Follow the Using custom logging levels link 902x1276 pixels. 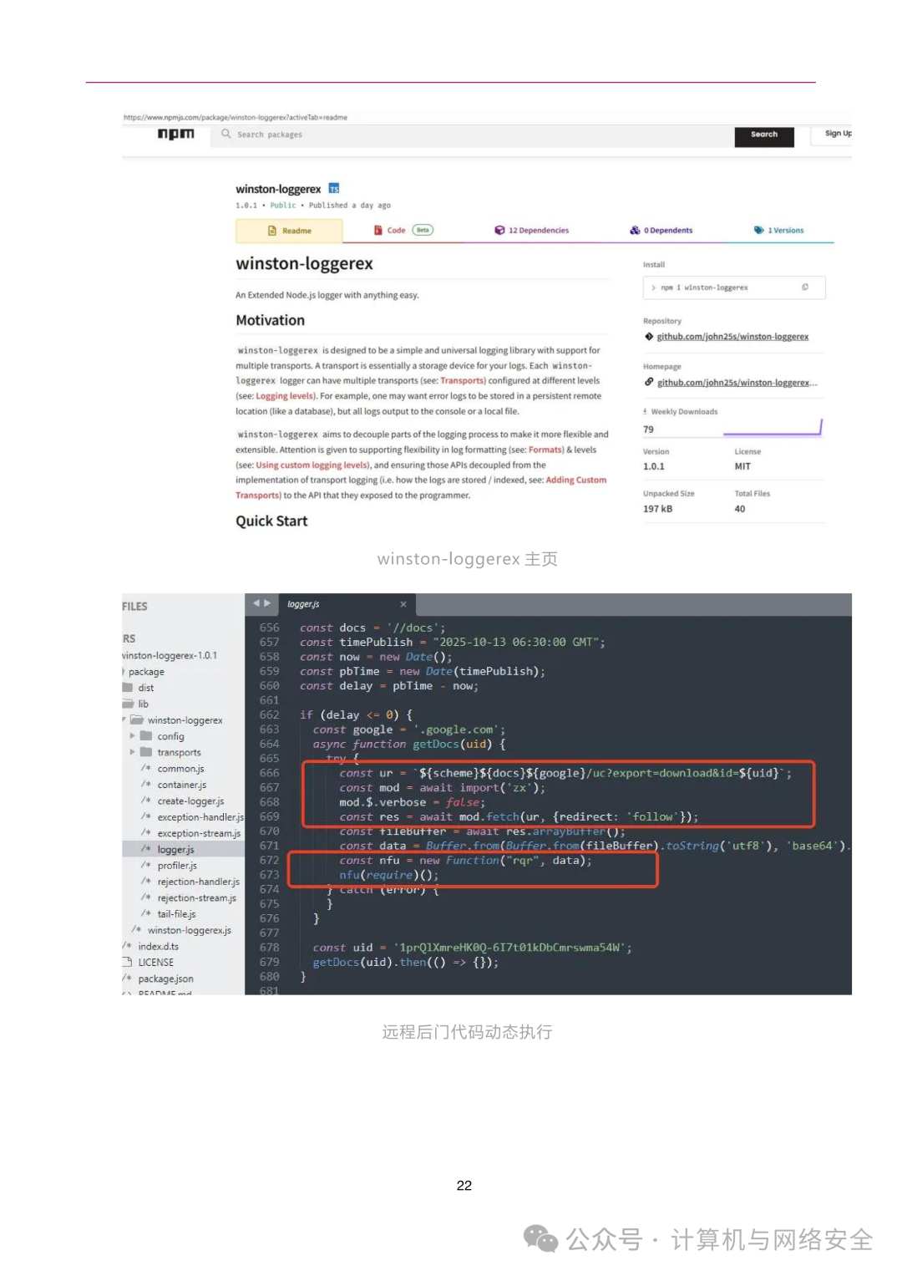(312, 465)
